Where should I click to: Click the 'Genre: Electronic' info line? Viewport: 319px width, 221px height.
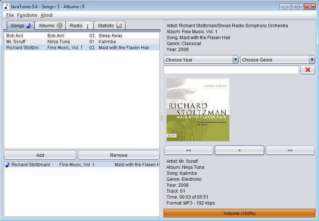coord(184,179)
